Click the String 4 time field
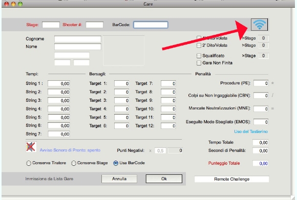 pos(59,109)
